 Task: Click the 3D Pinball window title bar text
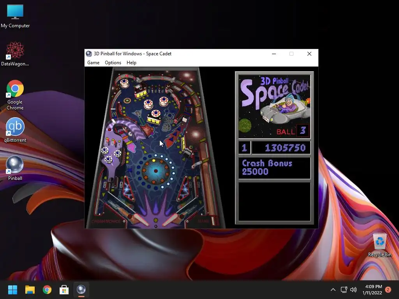132,54
